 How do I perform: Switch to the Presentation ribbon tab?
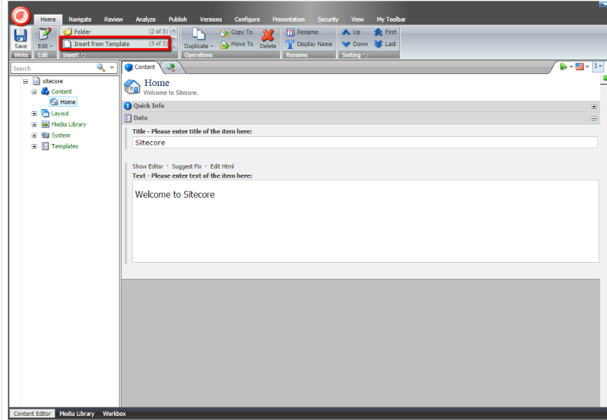click(288, 20)
